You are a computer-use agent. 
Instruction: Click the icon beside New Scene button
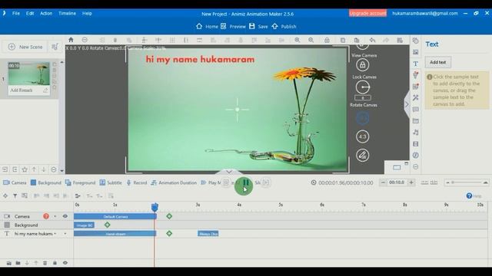click(x=55, y=47)
